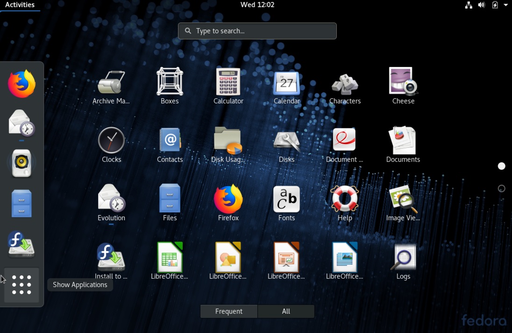This screenshot has width=512, height=333.
Task: Launch the Disks utility
Action: click(x=286, y=140)
